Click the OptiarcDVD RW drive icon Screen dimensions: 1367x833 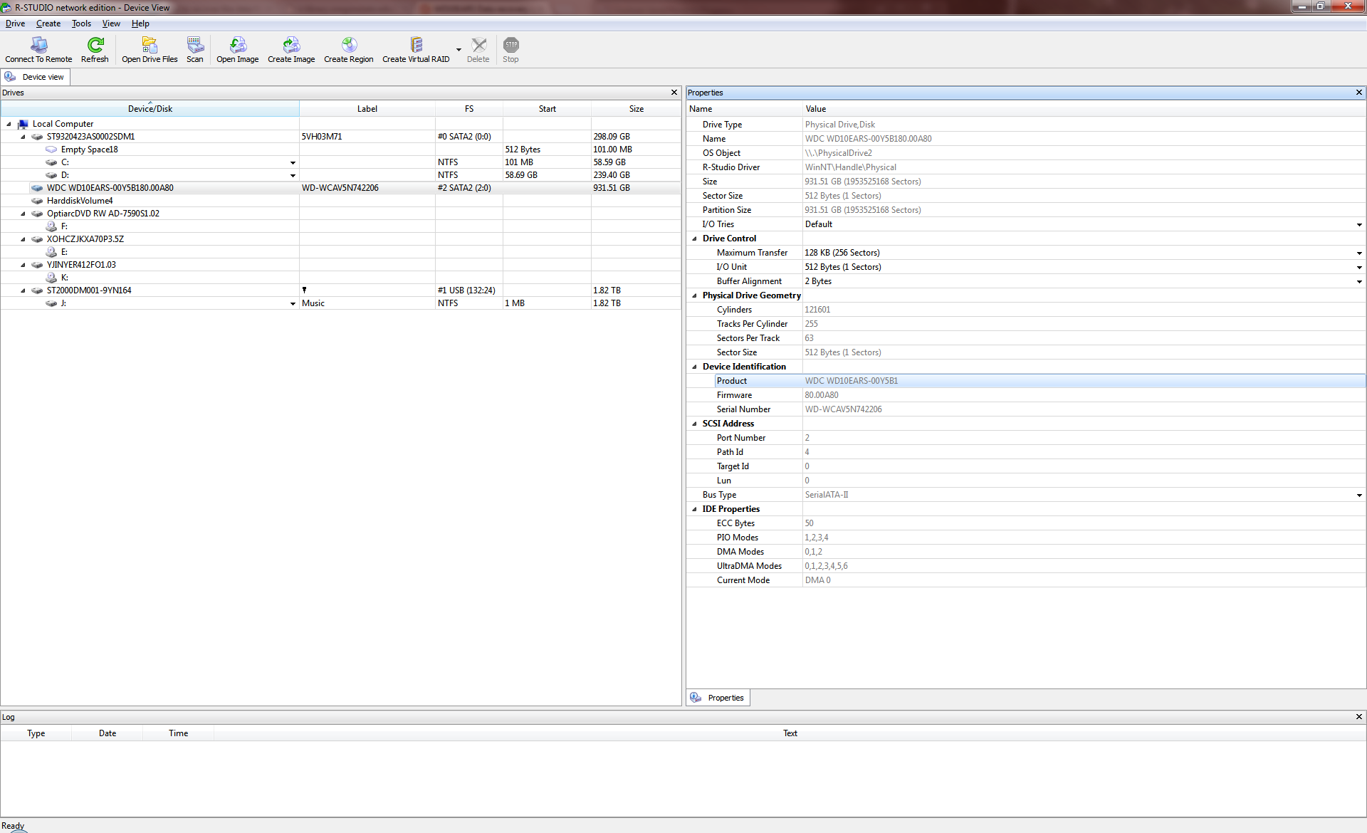pos(37,214)
